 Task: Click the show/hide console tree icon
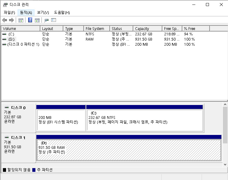[21, 20]
